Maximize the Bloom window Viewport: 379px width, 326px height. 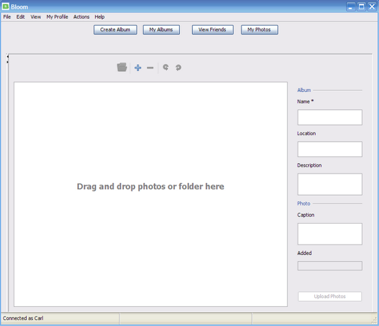click(361, 7)
